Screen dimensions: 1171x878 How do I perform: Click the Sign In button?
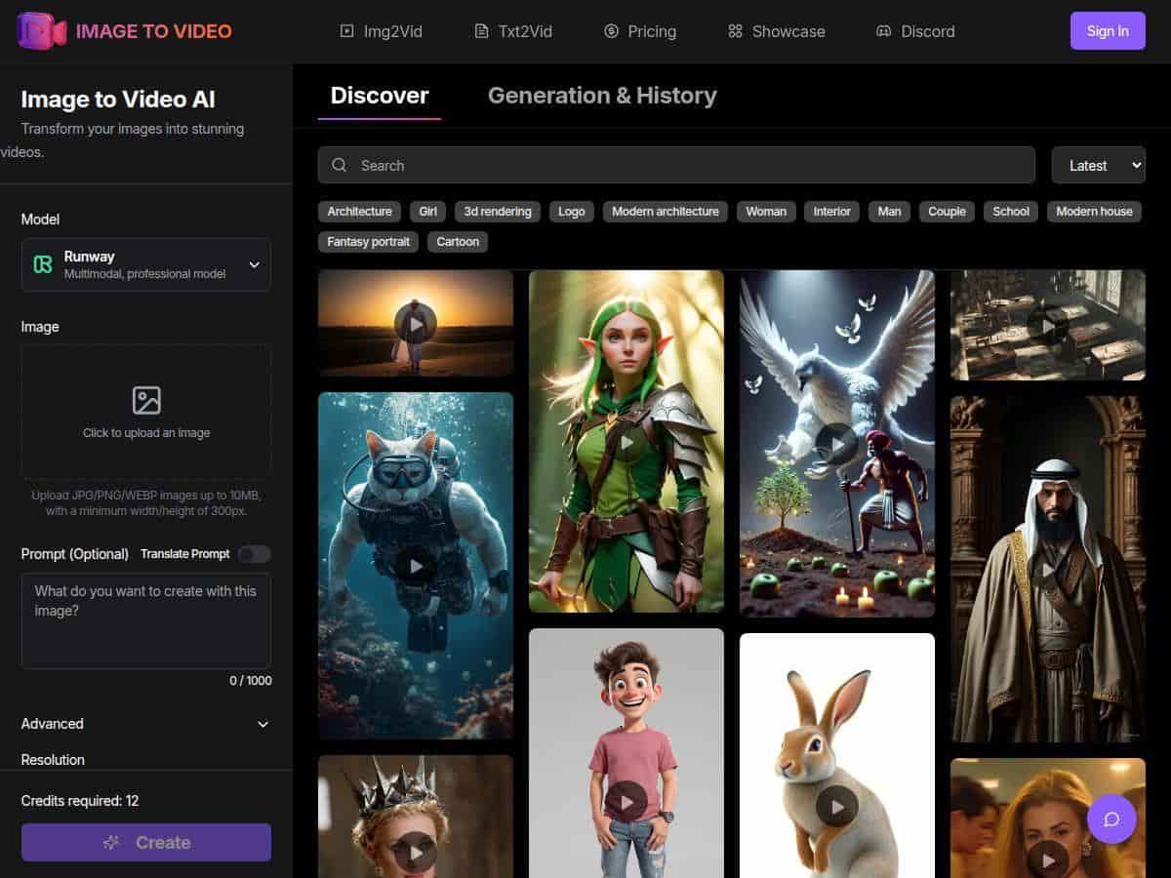click(1108, 30)
